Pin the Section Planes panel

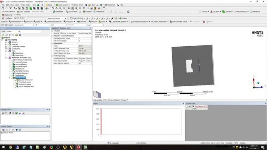[47, 126]
